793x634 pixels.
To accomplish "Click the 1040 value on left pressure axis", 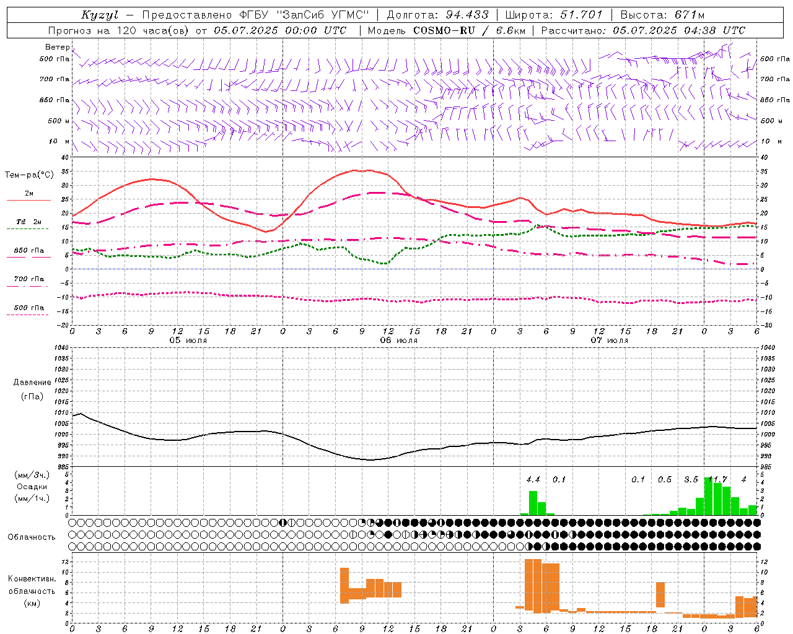I will click(62, 347).
